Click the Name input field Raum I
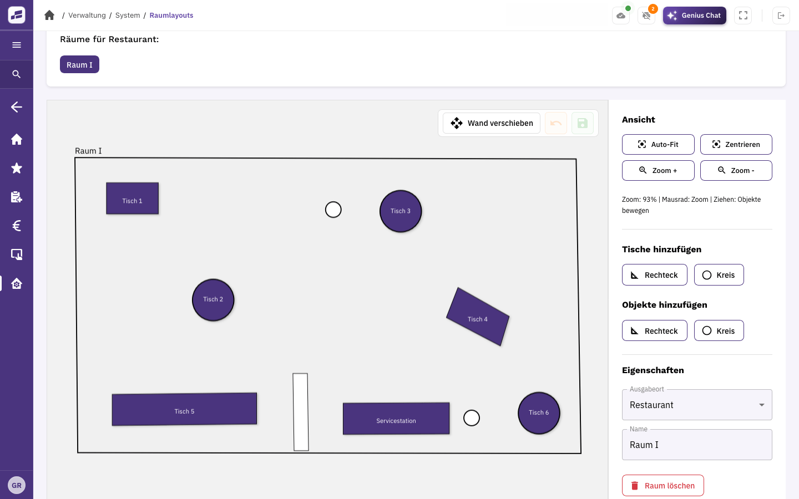 point(697,445)
